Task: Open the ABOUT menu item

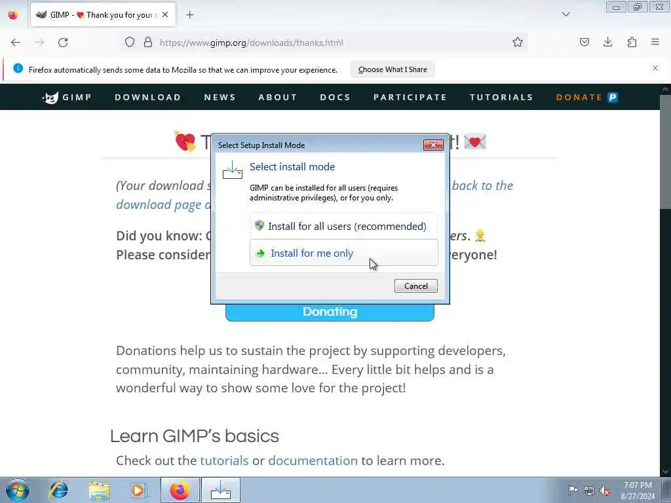Action: pos(277,97)
